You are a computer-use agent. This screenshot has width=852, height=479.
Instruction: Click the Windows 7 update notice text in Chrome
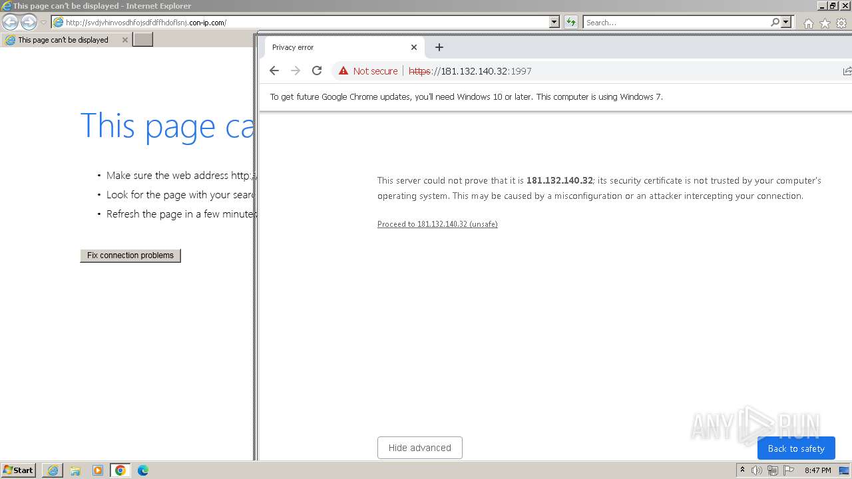(467, 96)
